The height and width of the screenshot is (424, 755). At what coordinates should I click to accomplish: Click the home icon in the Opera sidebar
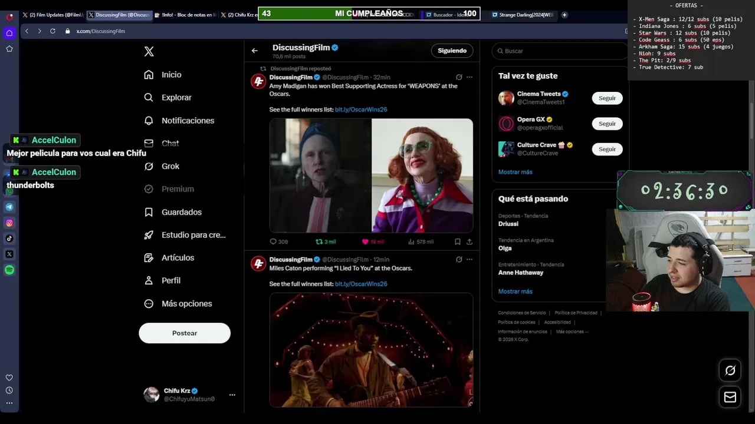(x=9, y=33)
